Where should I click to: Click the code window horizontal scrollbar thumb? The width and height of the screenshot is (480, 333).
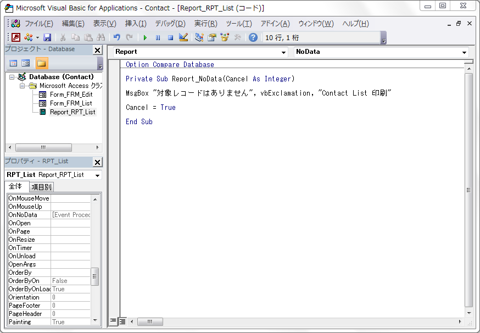[x=150, y=321]
